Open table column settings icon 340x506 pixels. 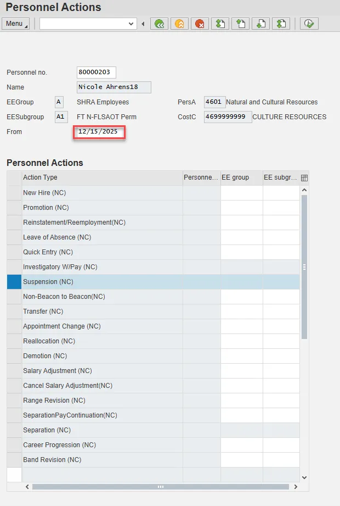(304, 177)
